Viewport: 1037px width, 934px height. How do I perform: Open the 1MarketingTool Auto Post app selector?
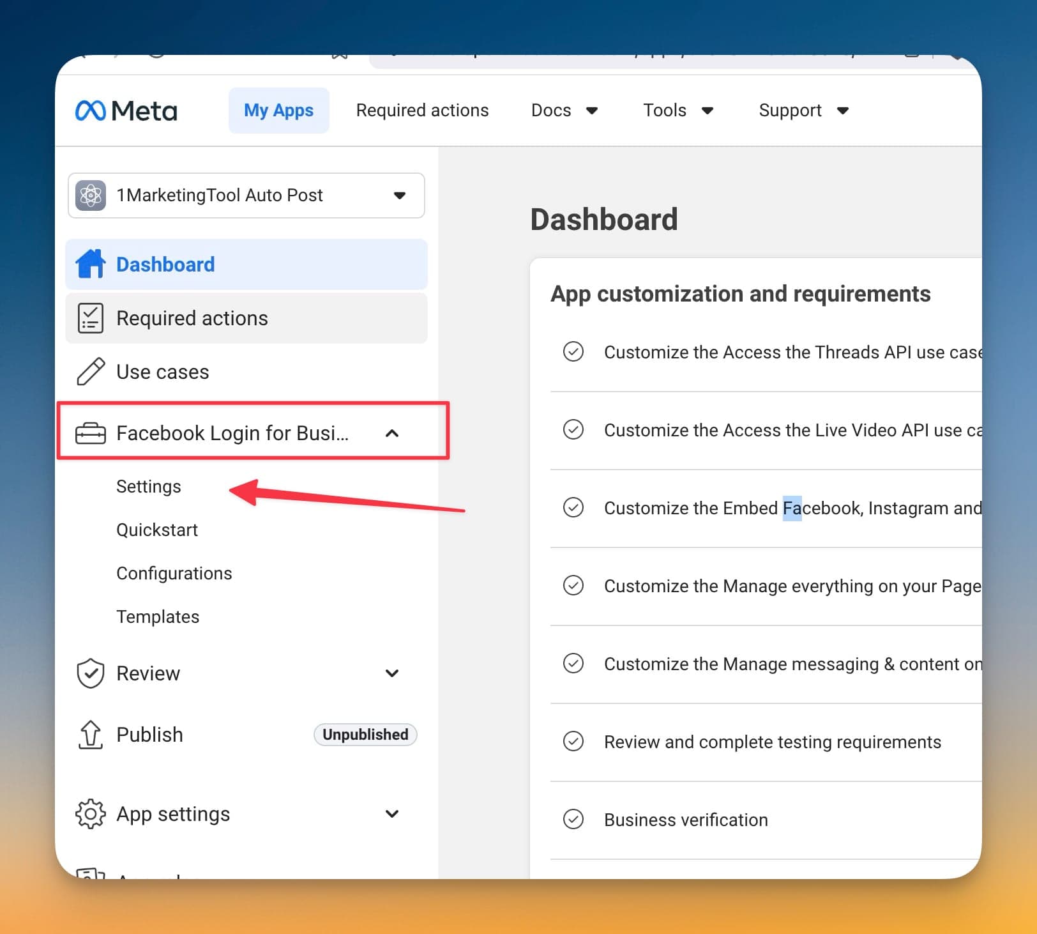click(x=246, y=195)
